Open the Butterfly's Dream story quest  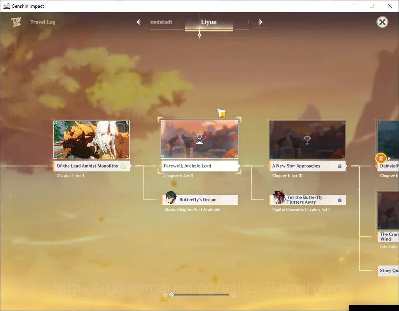pos(200,199)
